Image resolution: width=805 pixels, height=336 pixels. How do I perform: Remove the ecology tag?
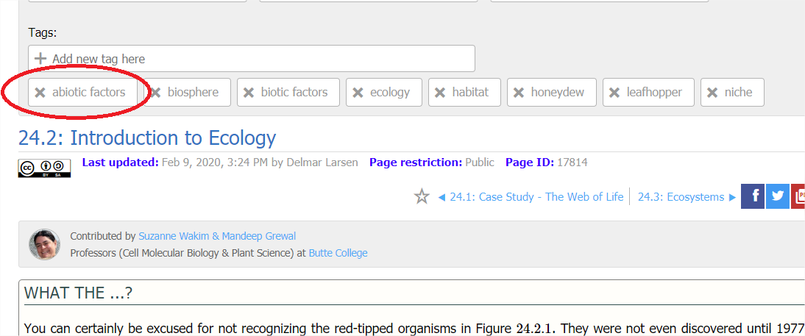tap(358, 93)
